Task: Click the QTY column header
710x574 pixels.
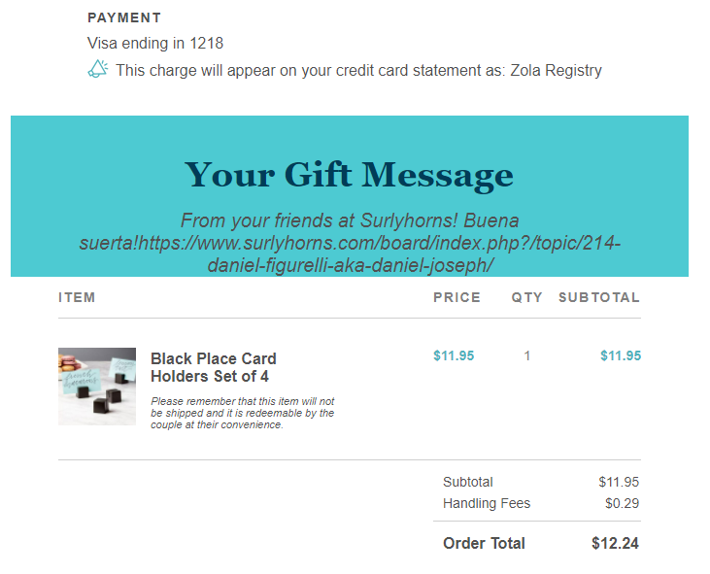Action: click(527, 298)
